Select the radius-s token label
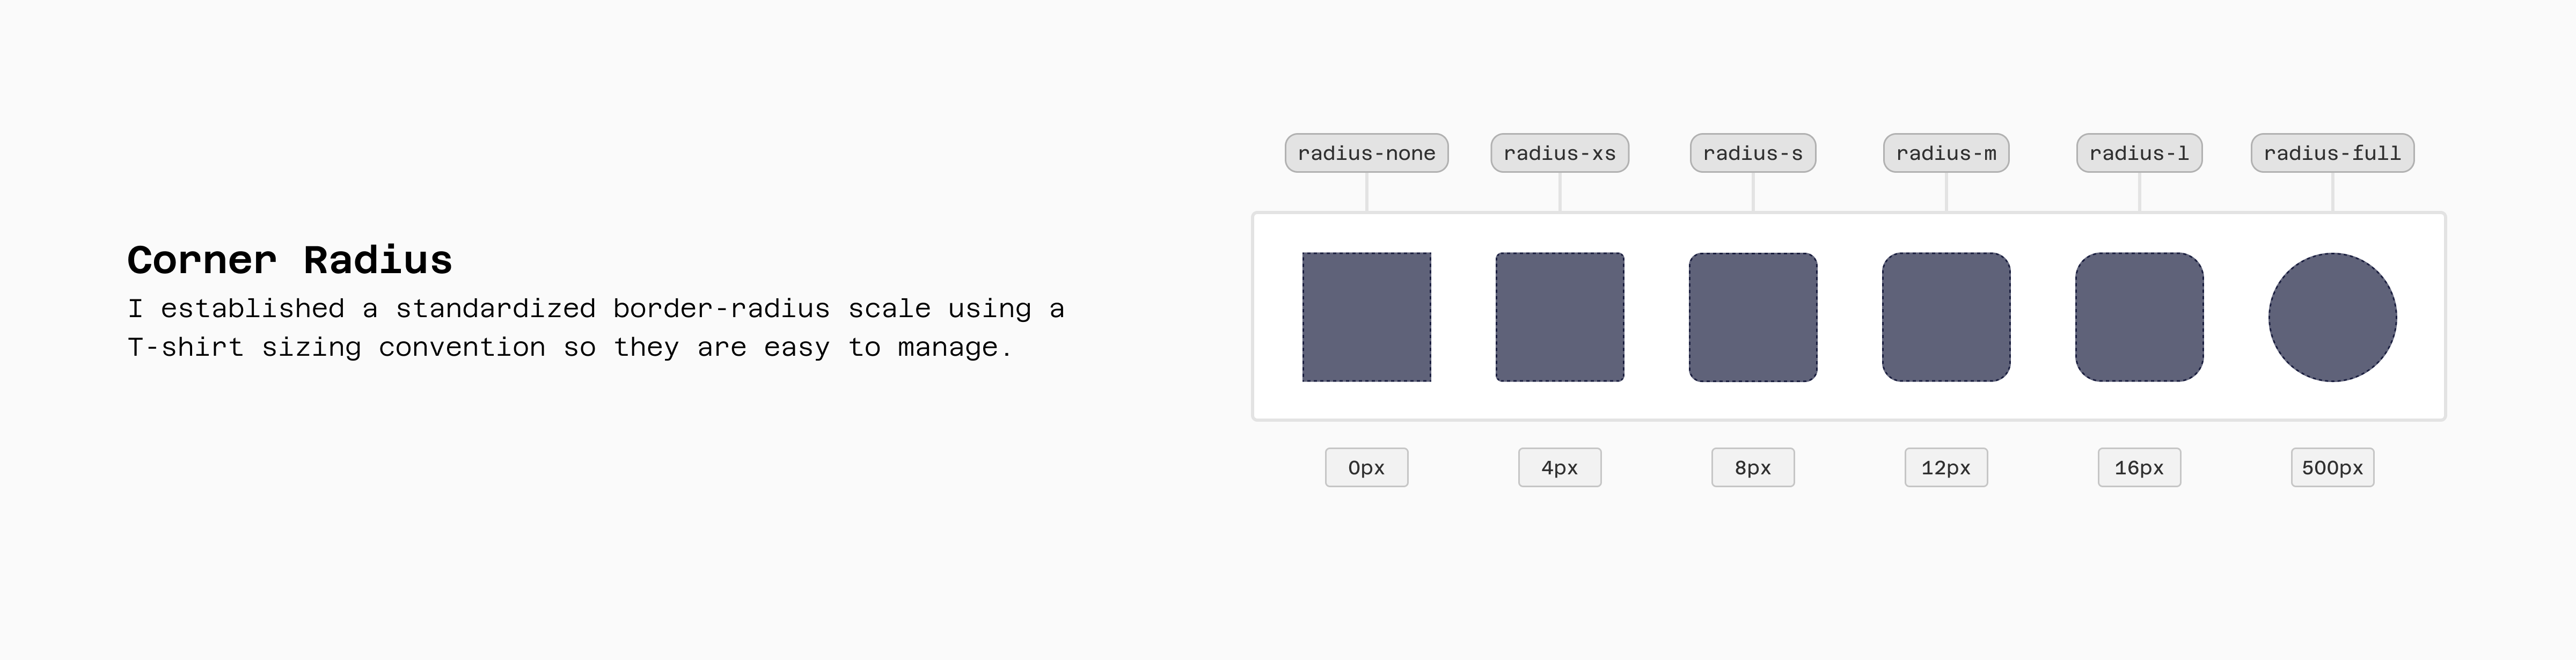 (x=1752, y=153)
